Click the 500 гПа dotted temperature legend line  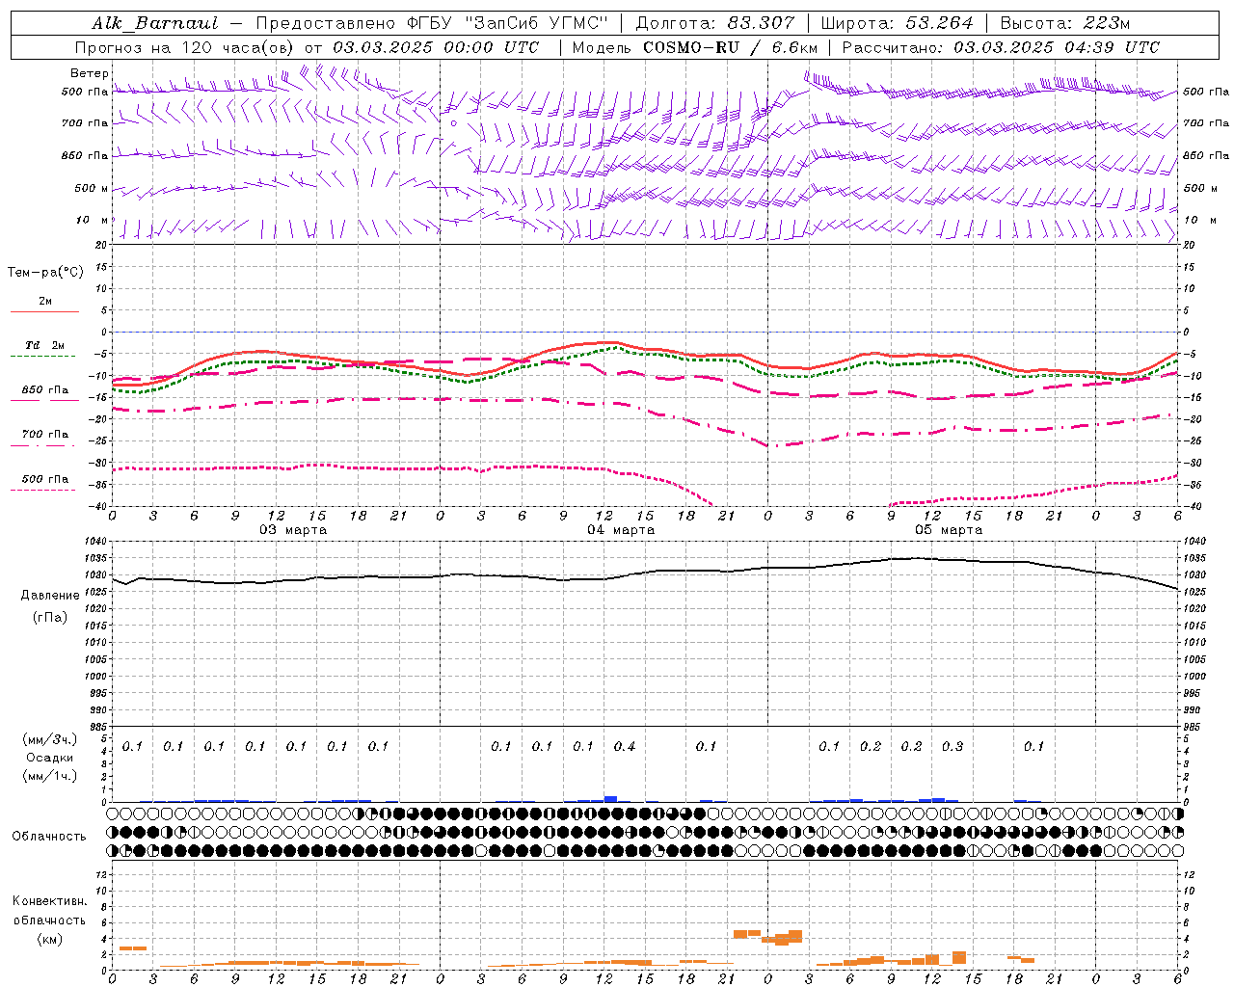coord(44,491)
